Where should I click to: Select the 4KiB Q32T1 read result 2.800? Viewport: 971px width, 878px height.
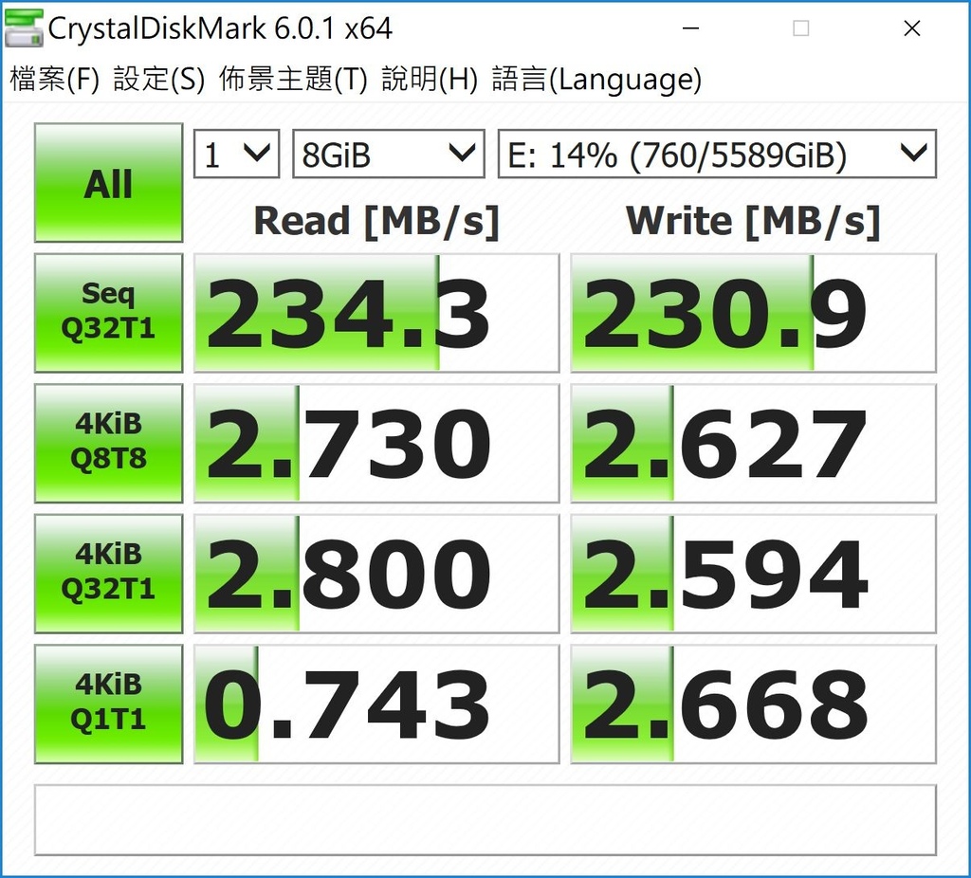[x=376, y=574]
